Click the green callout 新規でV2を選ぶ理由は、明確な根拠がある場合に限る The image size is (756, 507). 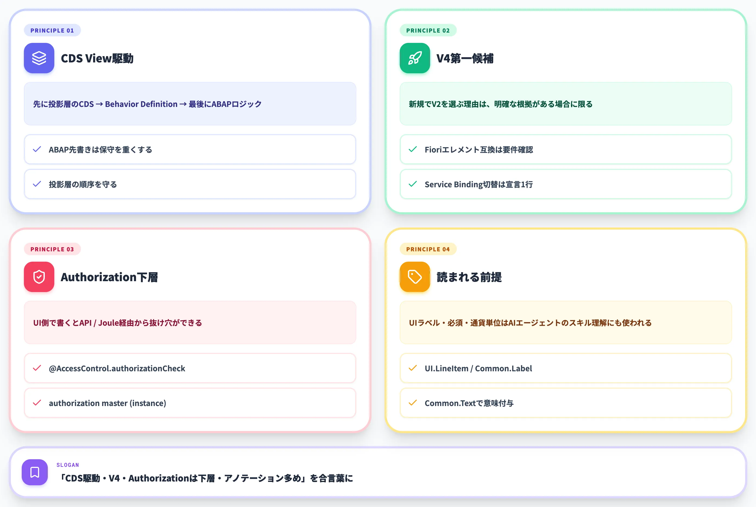pyautogui.click(x=566, y=104)
